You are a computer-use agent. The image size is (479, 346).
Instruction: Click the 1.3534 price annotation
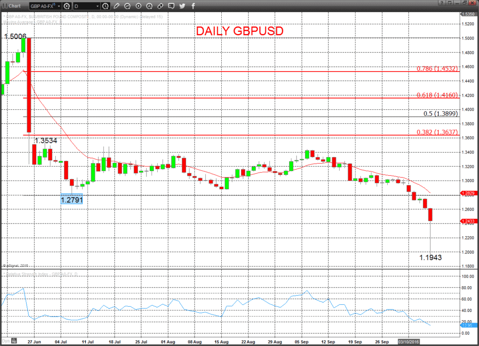[x=45, y=140]
